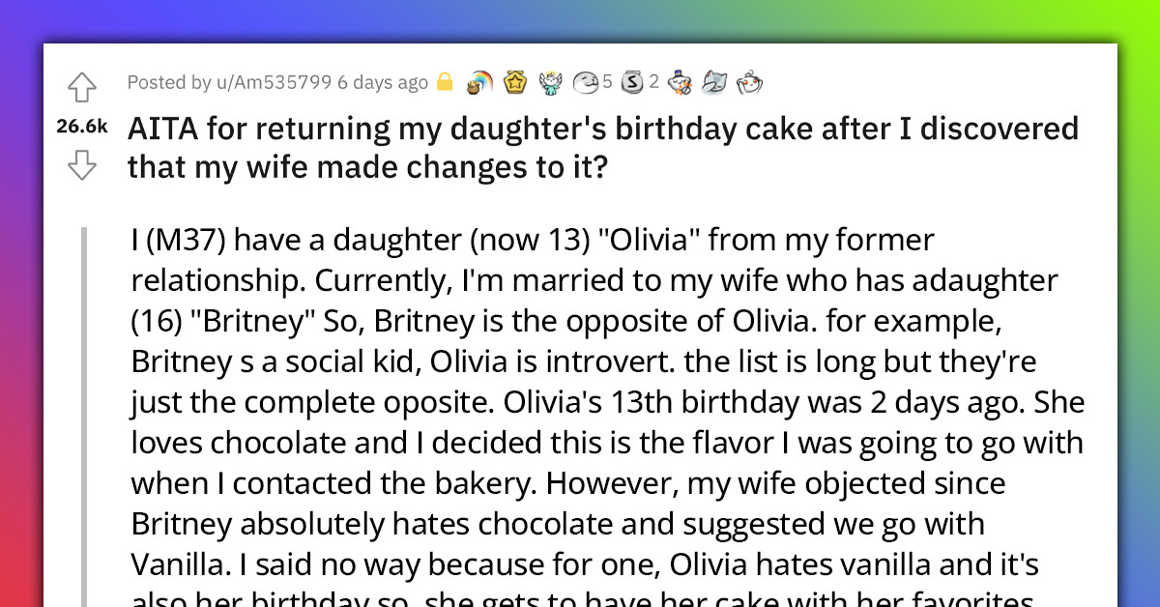1160x607 pixels.
Task: Click the post title about the birthday cake
Action: coord(599,147)
